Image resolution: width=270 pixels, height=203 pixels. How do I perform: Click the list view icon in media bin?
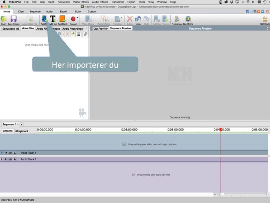click(78, 34)
